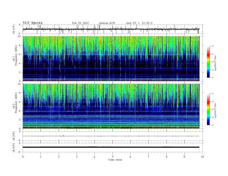This screenshot has width=228, height=176.
Task: Click the ch.1 PSD color scale bar
Action: click(208, 62)
